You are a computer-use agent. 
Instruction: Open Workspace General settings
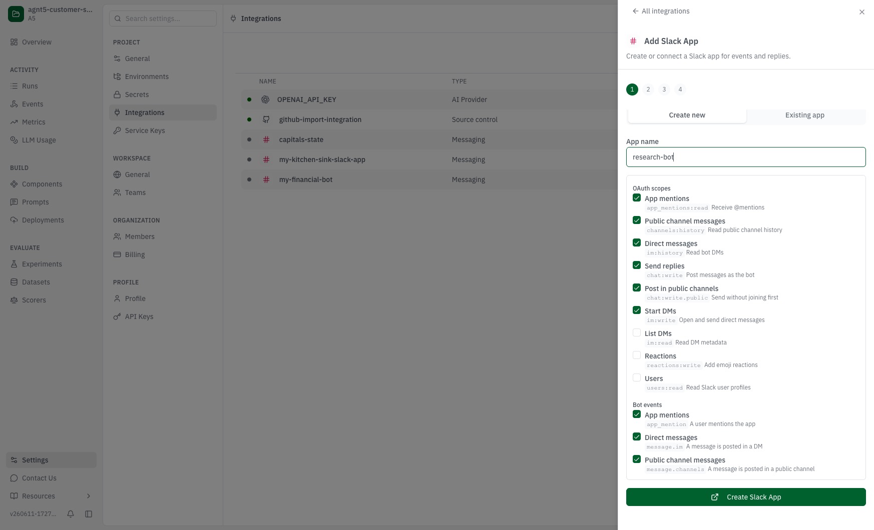[x=163, y=174]
